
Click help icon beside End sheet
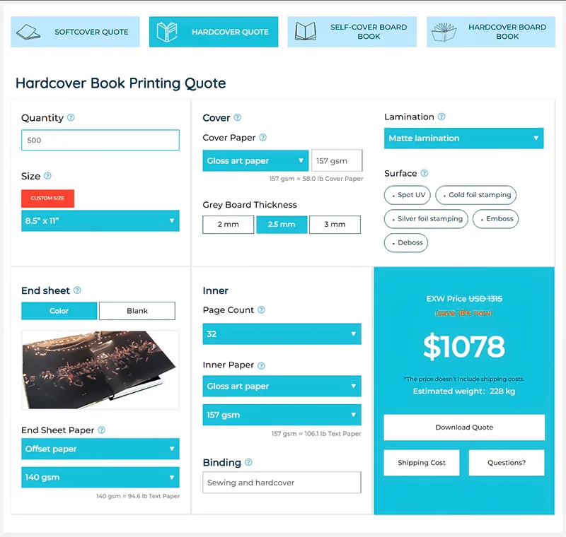(77, 290)
